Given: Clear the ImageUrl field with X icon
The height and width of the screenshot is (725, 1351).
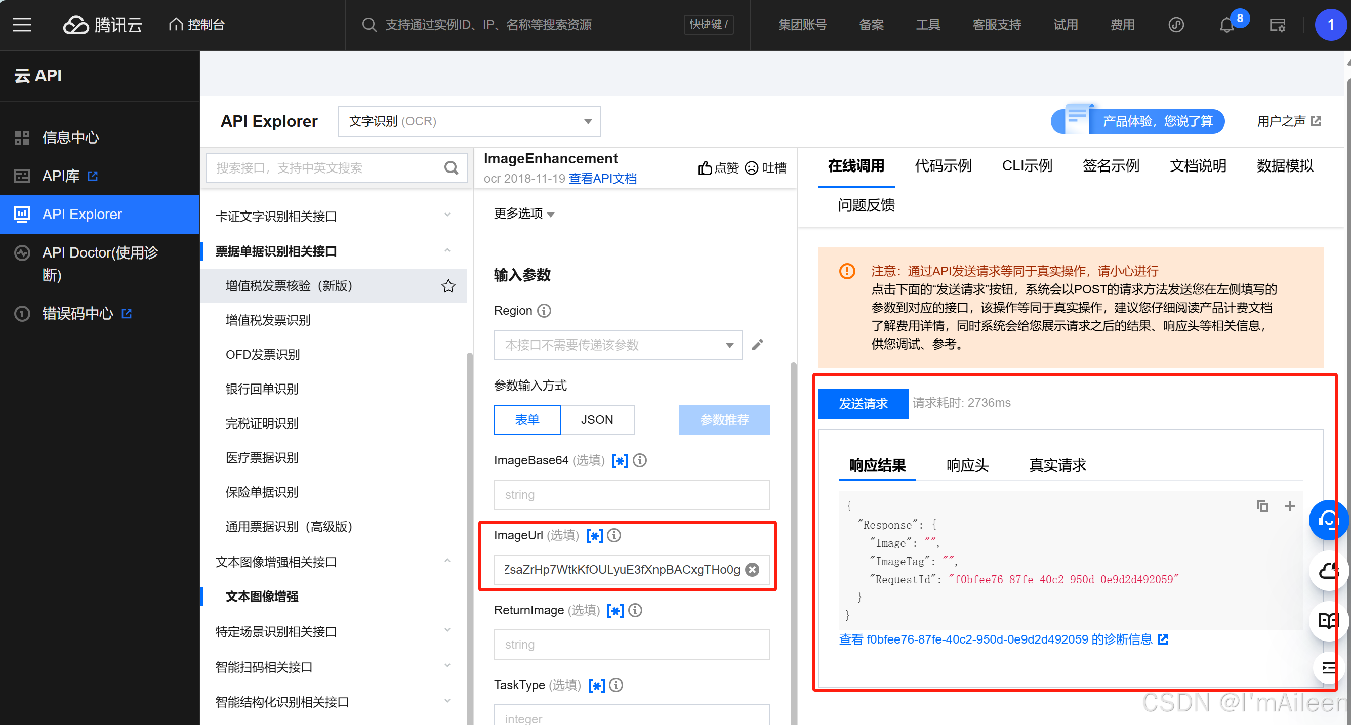Looking at the screenshot, I should click(752, 569).
